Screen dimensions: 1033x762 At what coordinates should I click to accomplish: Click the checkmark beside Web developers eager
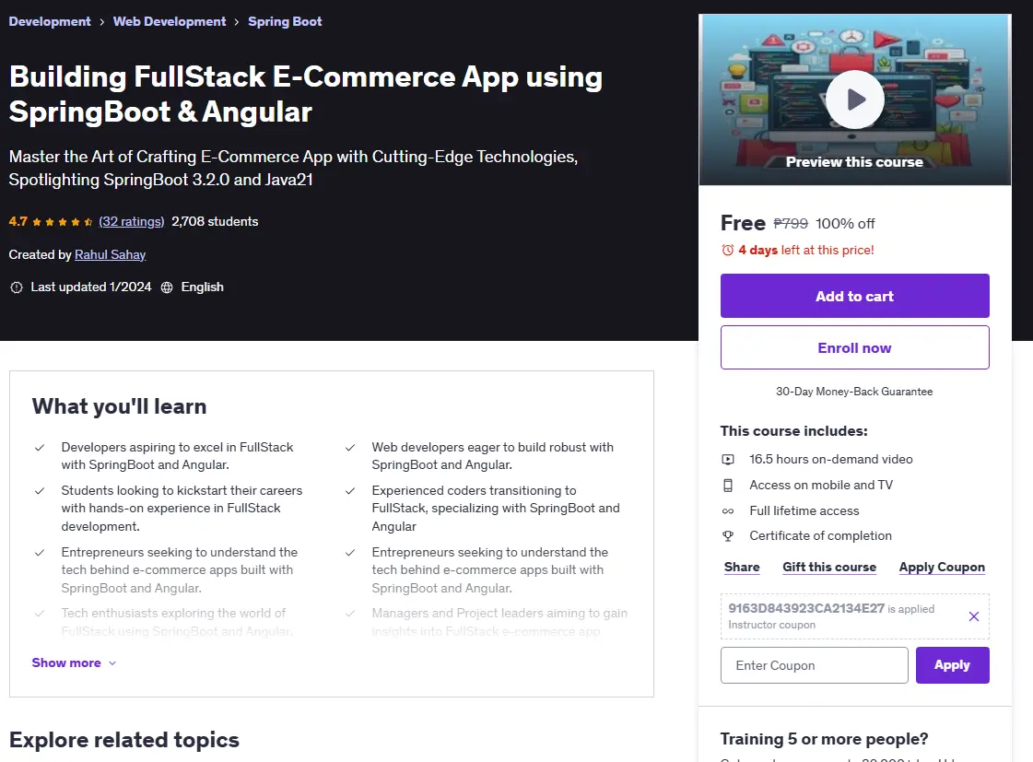[350, 448]
